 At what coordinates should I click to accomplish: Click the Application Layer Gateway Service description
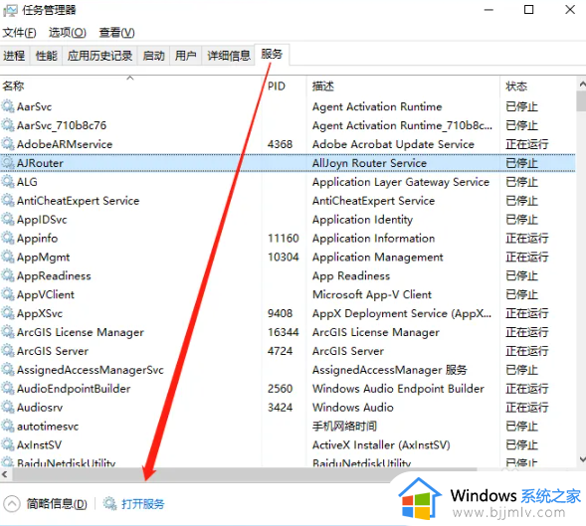401,182
